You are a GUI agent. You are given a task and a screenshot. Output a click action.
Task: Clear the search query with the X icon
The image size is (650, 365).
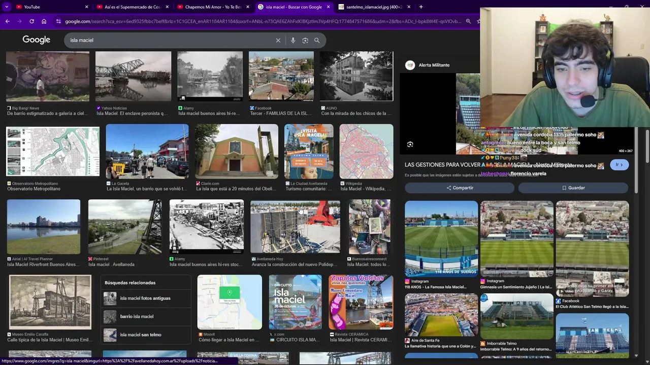click(278, 40)
